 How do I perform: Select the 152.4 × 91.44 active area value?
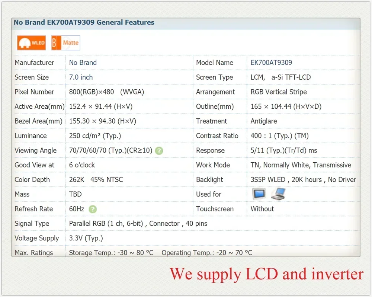tap(100, 106)
